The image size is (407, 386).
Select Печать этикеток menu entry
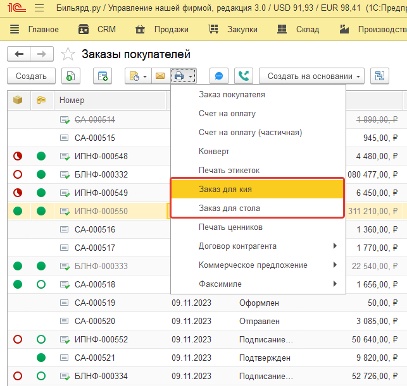(229, 170)
